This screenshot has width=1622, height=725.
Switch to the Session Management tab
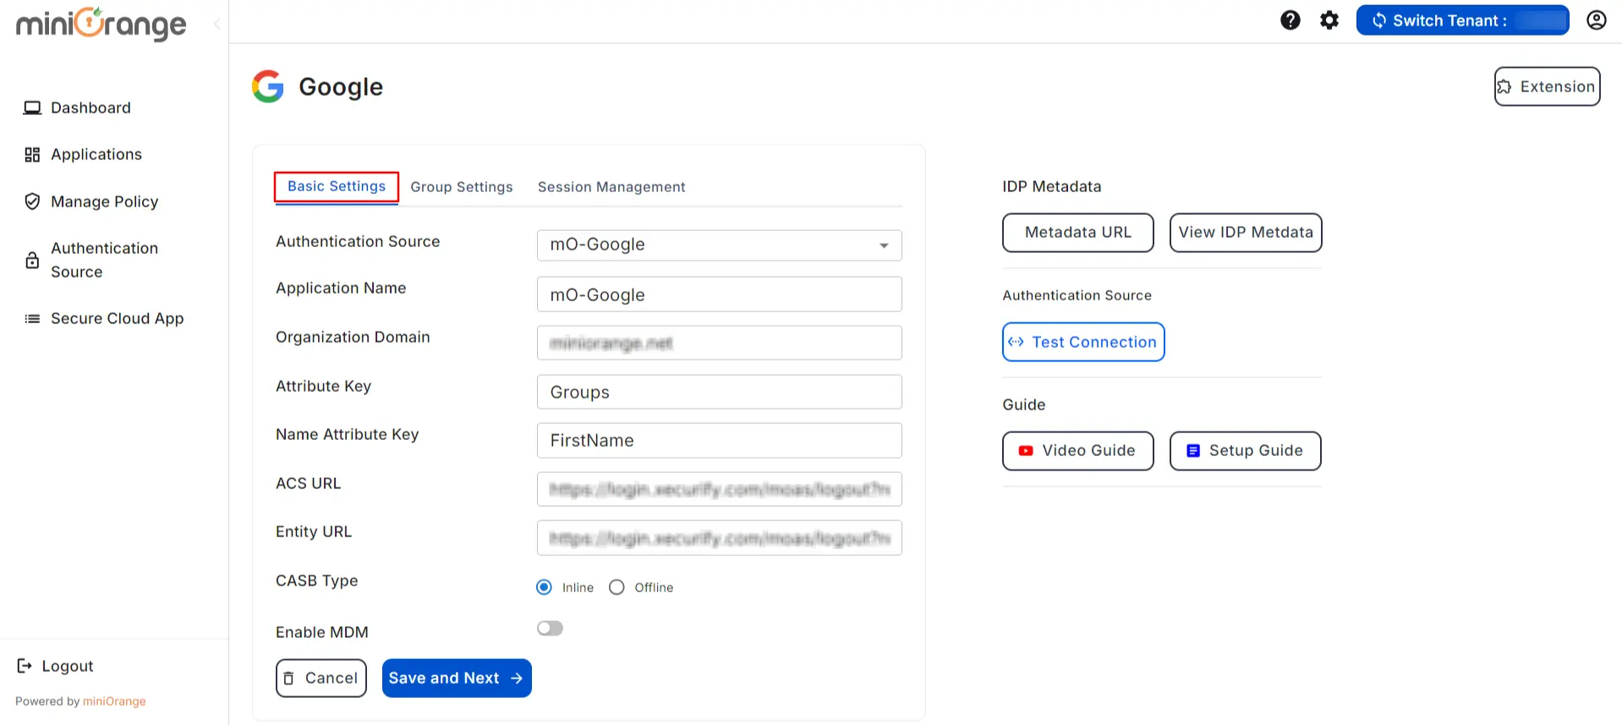tap(611, 187)
